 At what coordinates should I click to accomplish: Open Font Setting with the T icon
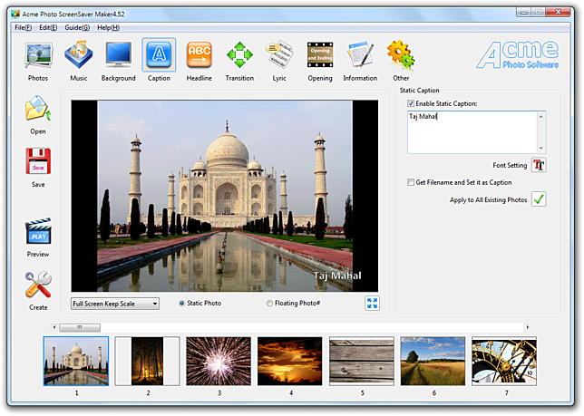[539, 165]
